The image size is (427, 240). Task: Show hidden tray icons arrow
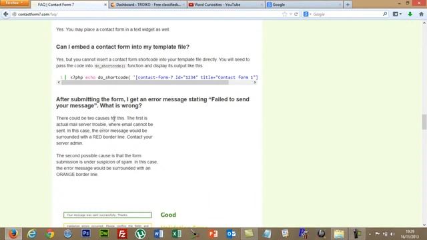coord(370,234)
